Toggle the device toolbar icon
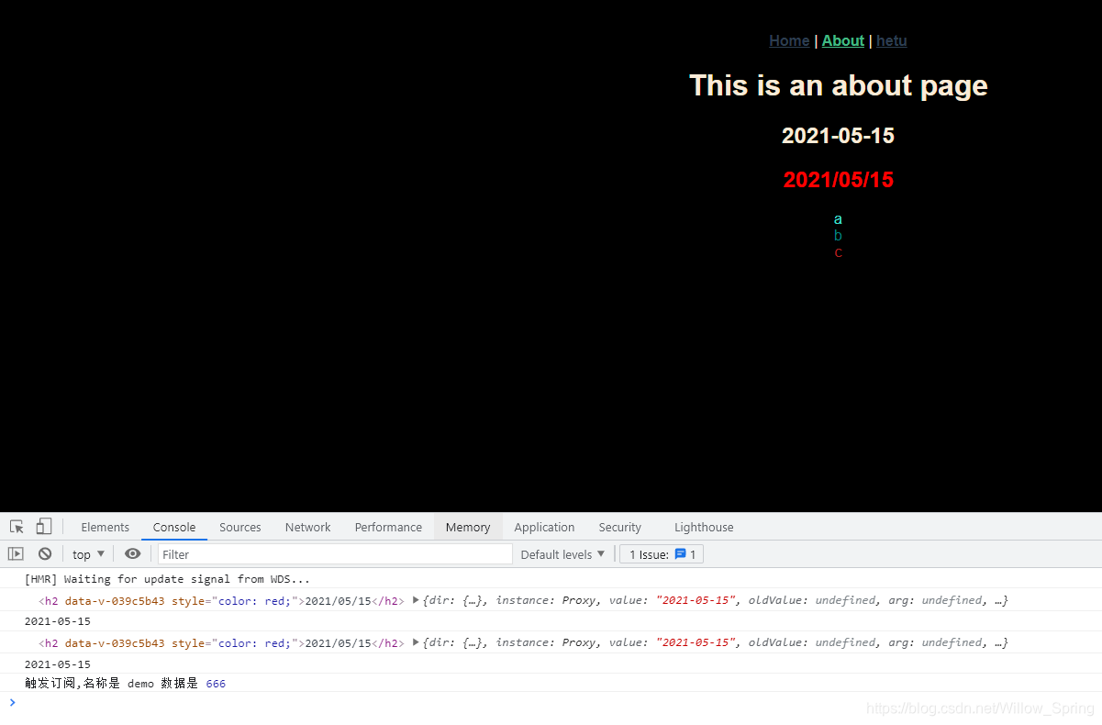The image size is (1102, 725). tap(43, 527)
